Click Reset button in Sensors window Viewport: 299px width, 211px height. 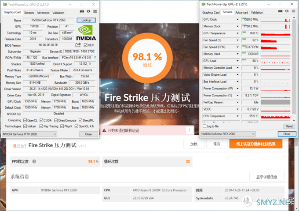click(x=289, y=126)
